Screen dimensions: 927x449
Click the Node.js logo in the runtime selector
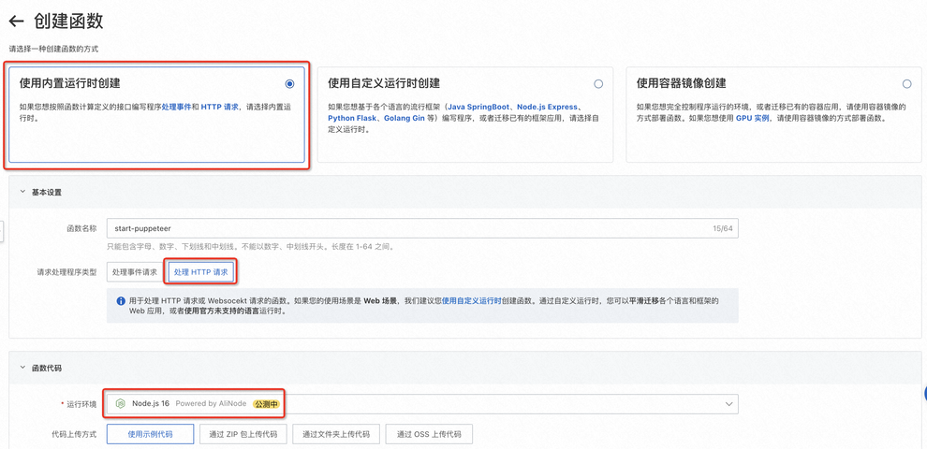(121, 403)
